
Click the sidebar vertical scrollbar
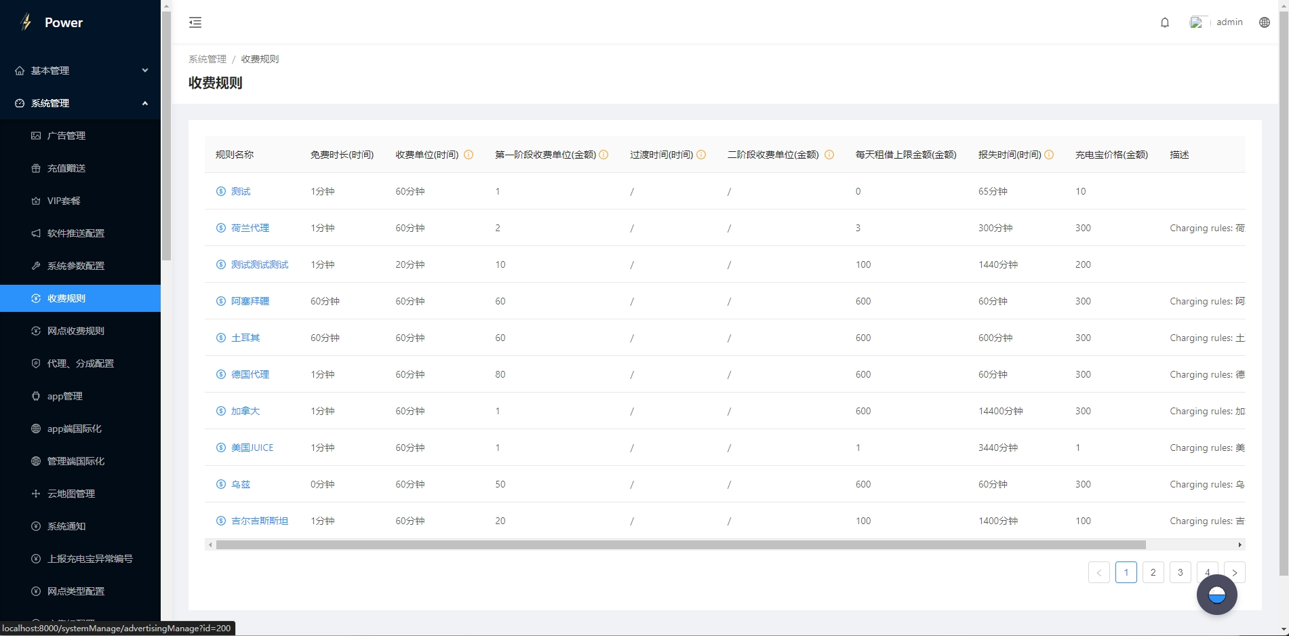tap(166, 136)
